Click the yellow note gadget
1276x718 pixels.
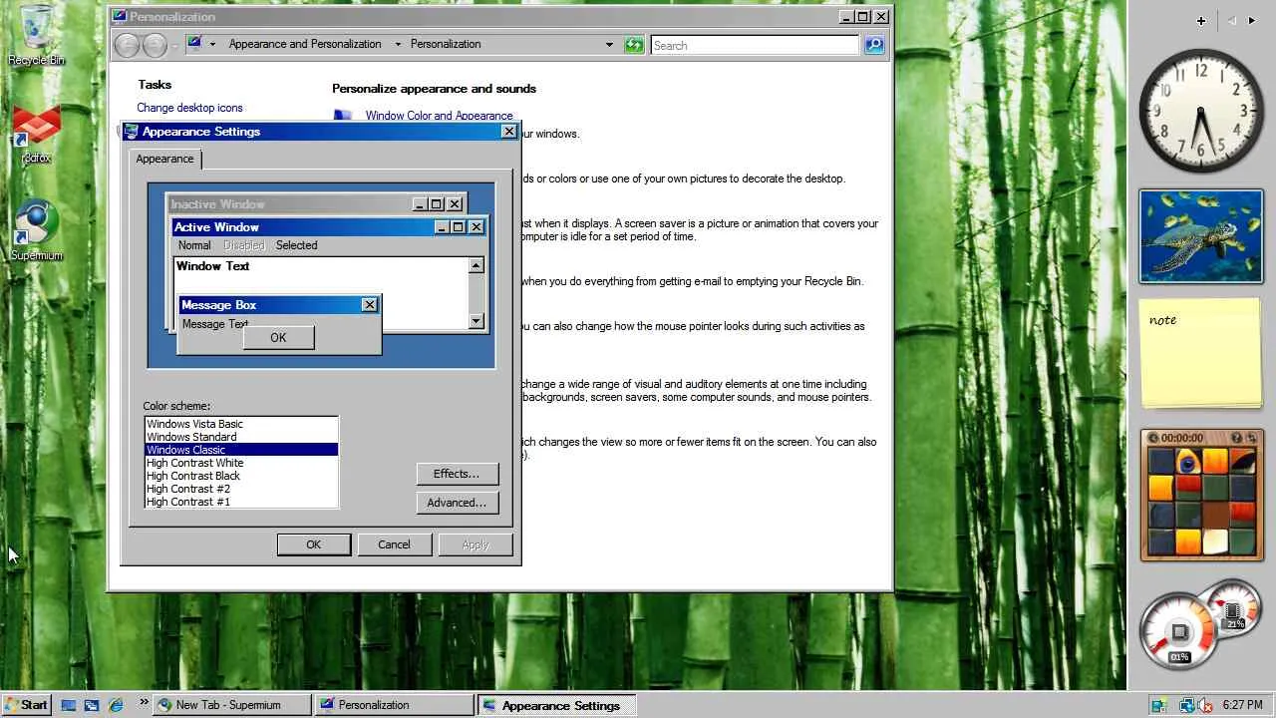coord(1201,353)
